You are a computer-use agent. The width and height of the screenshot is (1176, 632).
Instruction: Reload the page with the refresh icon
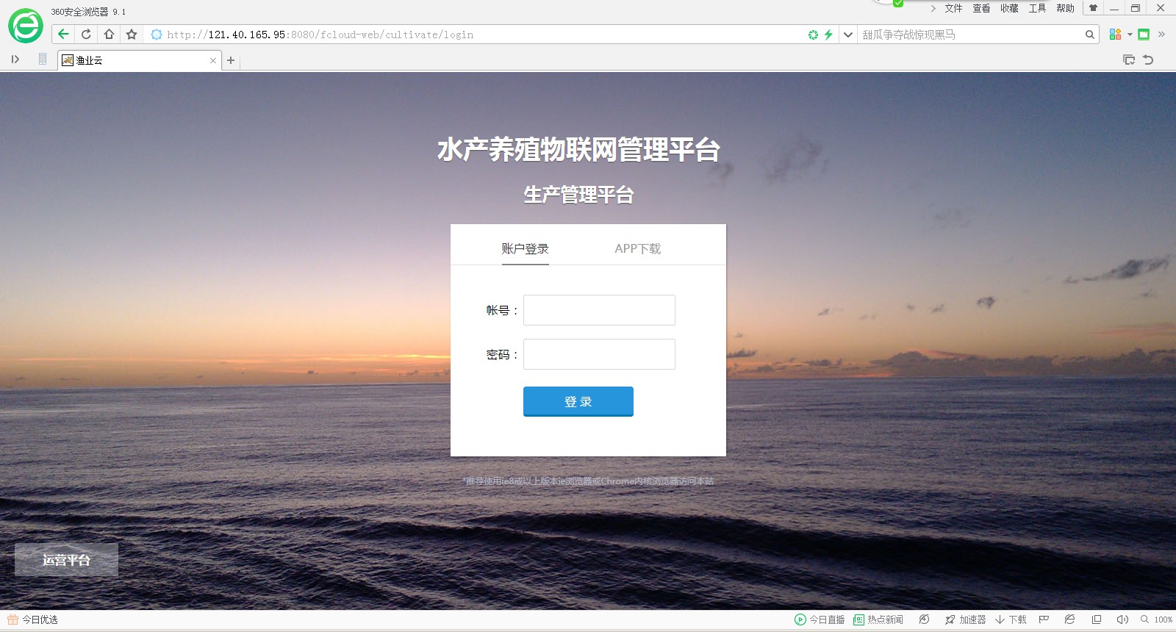[x=86, y=35]
